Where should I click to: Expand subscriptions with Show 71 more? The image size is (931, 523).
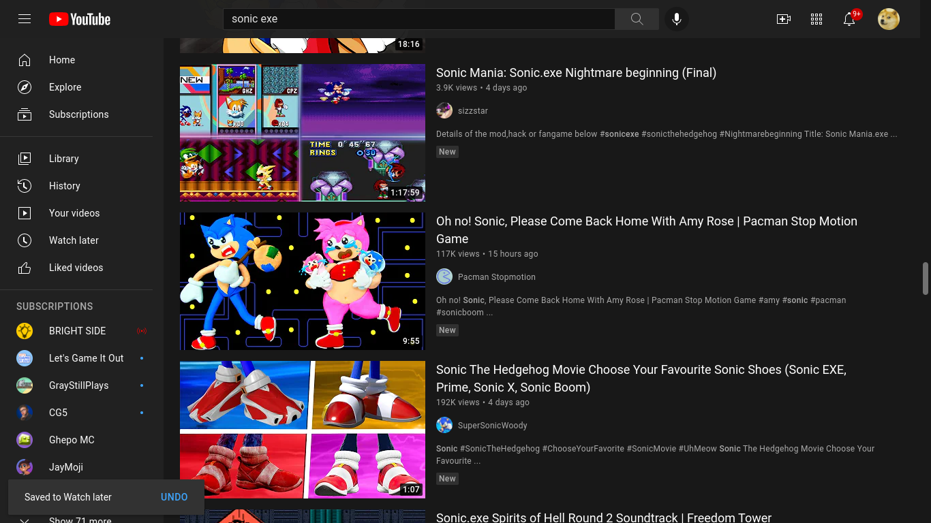pos(80,520)
